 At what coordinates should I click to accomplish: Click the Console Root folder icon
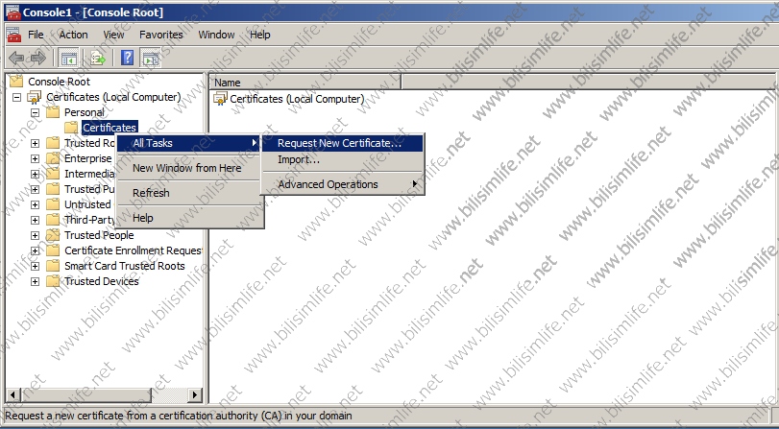(x=16, y=82)
